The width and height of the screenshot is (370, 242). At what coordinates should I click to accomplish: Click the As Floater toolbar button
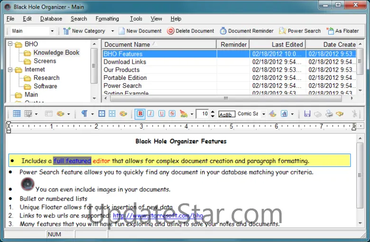pos(342,31)
